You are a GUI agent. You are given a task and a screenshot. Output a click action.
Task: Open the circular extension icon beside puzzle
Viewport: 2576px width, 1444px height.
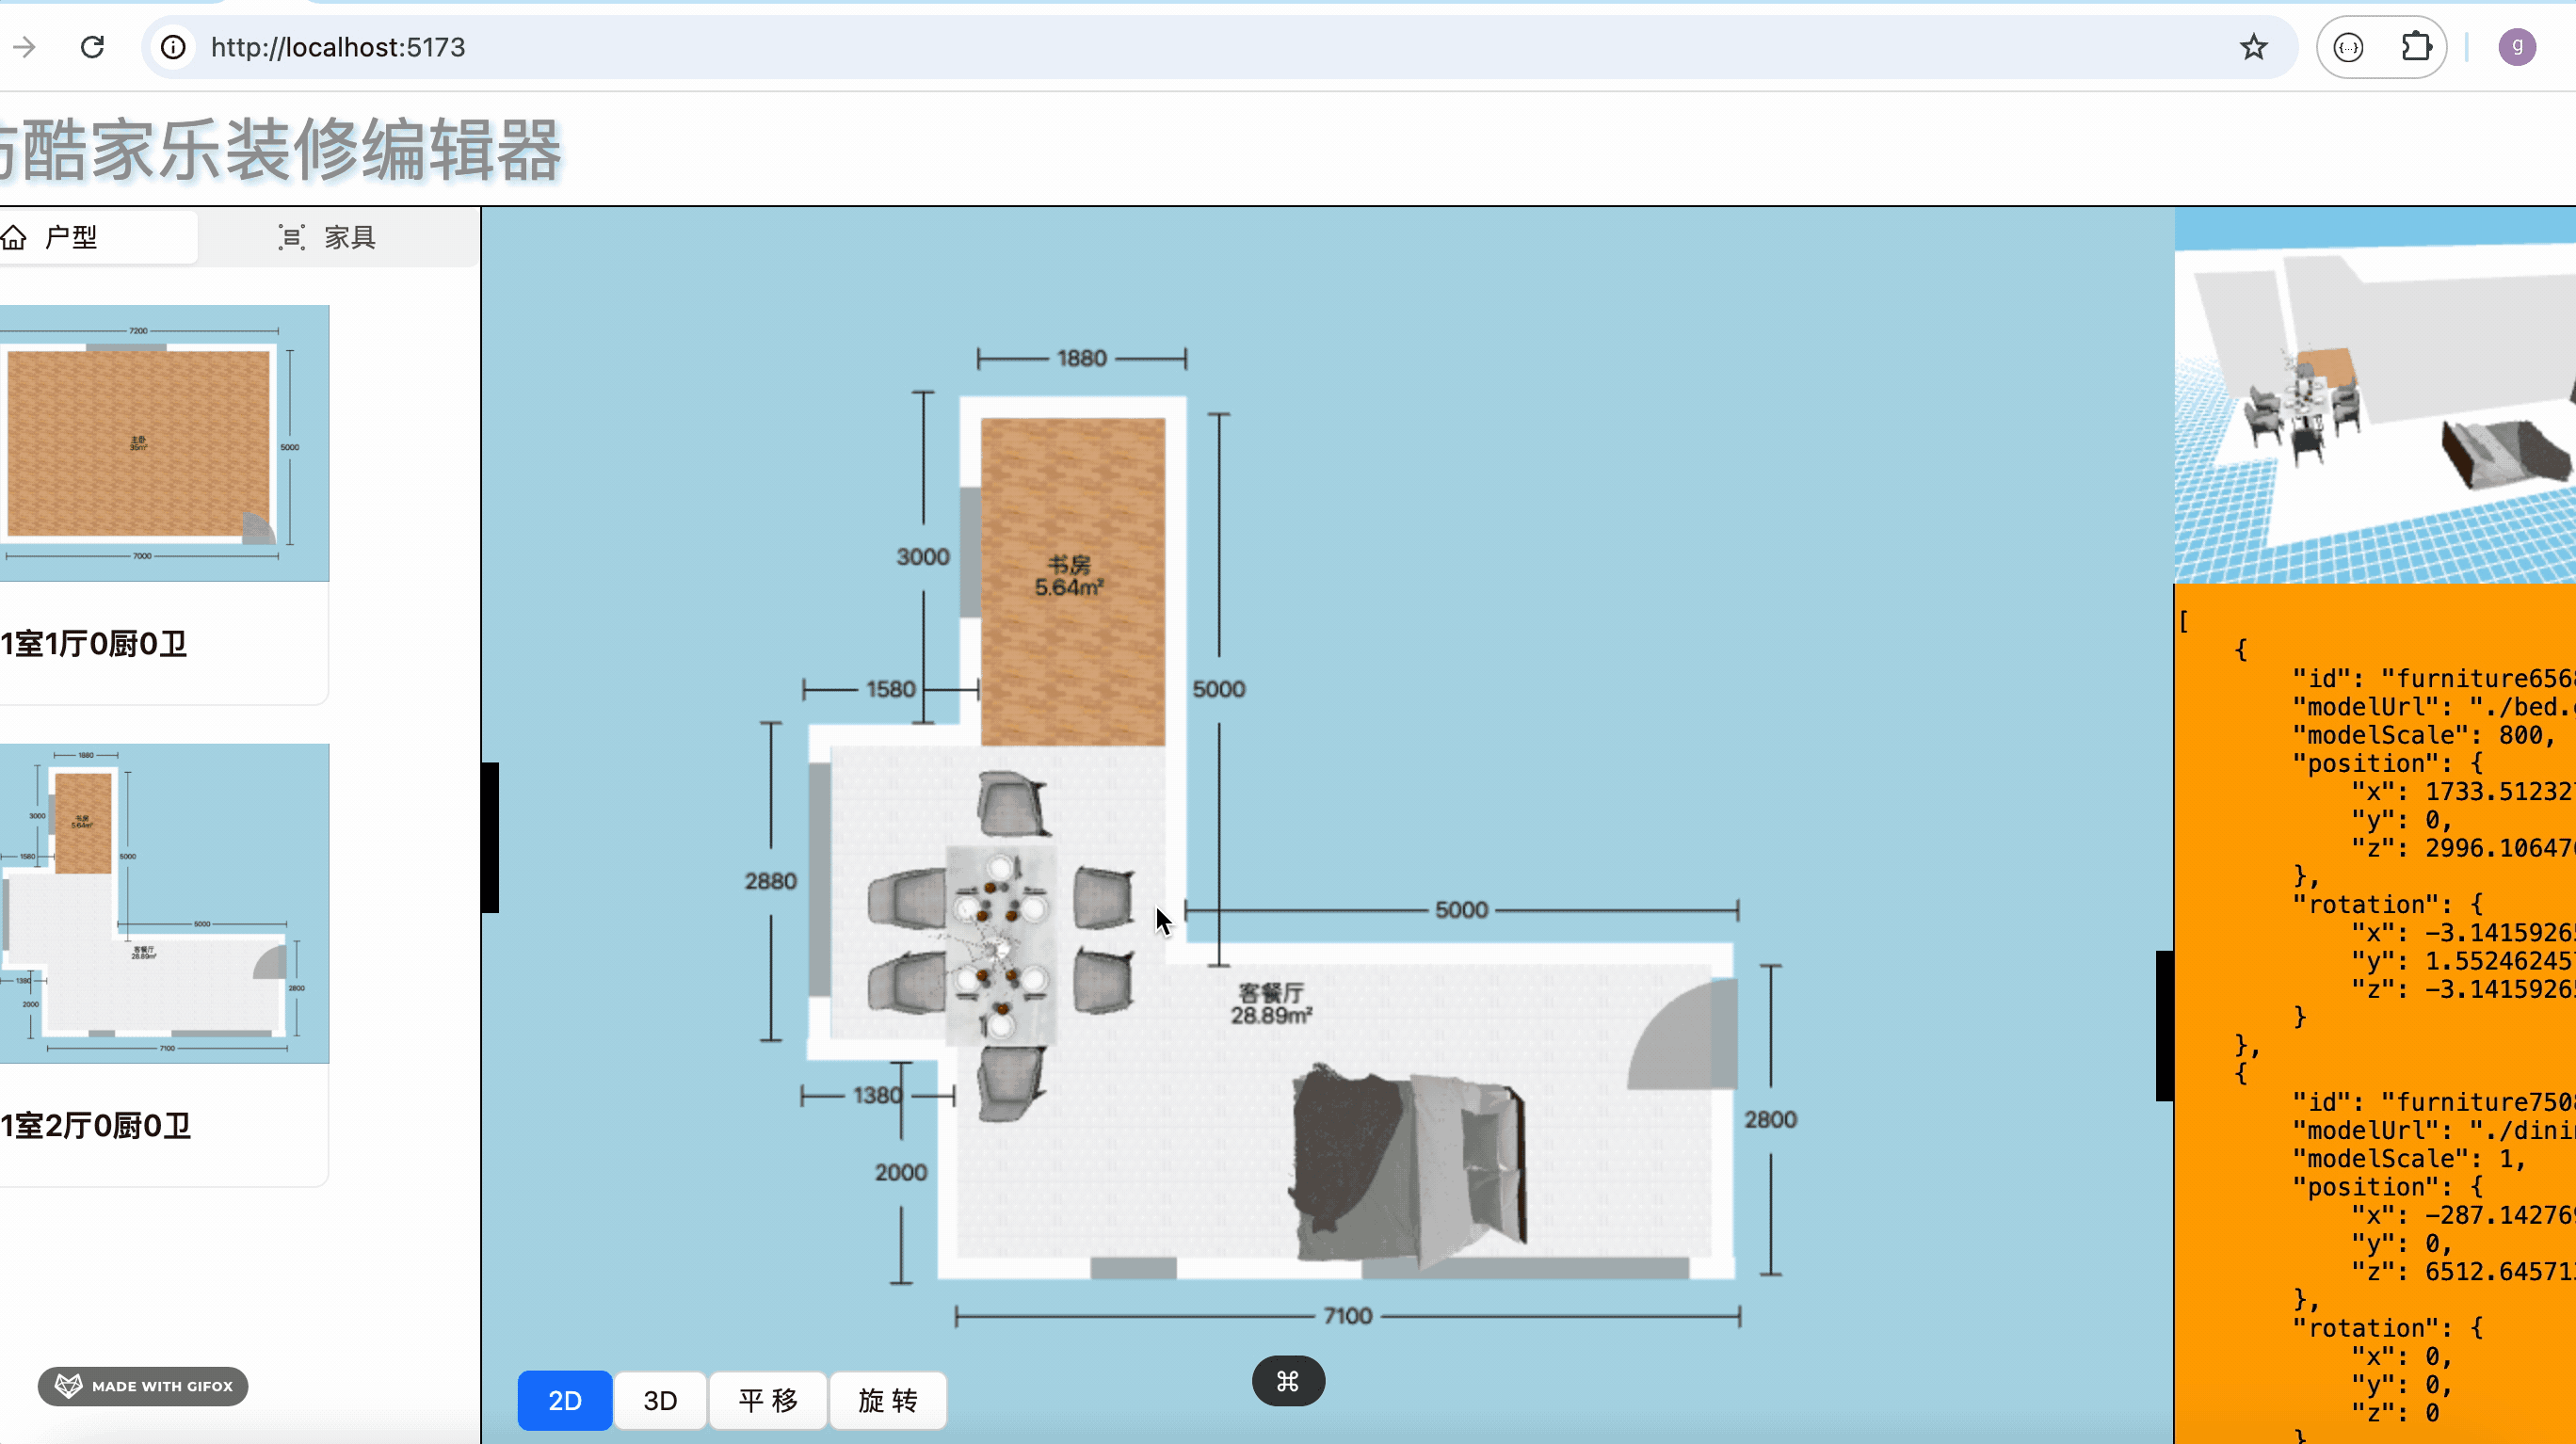pyautogui.click(x=2348, y=47)
